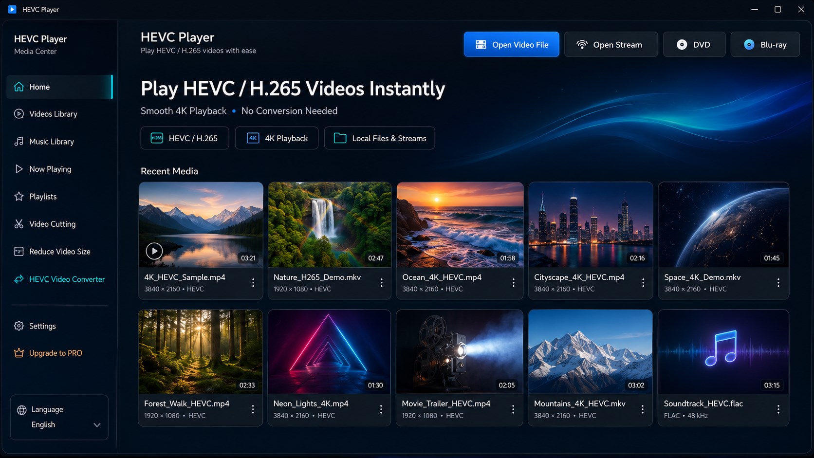Open the three-dot menu for Neon_Lights_4K.mp4
This screenshot has height=458, width=814.
[x=381, y=409]
